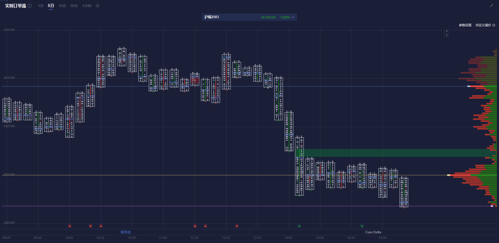
Task: Switch to the 1小时 timeframe
Action: [x=87, y=6]
